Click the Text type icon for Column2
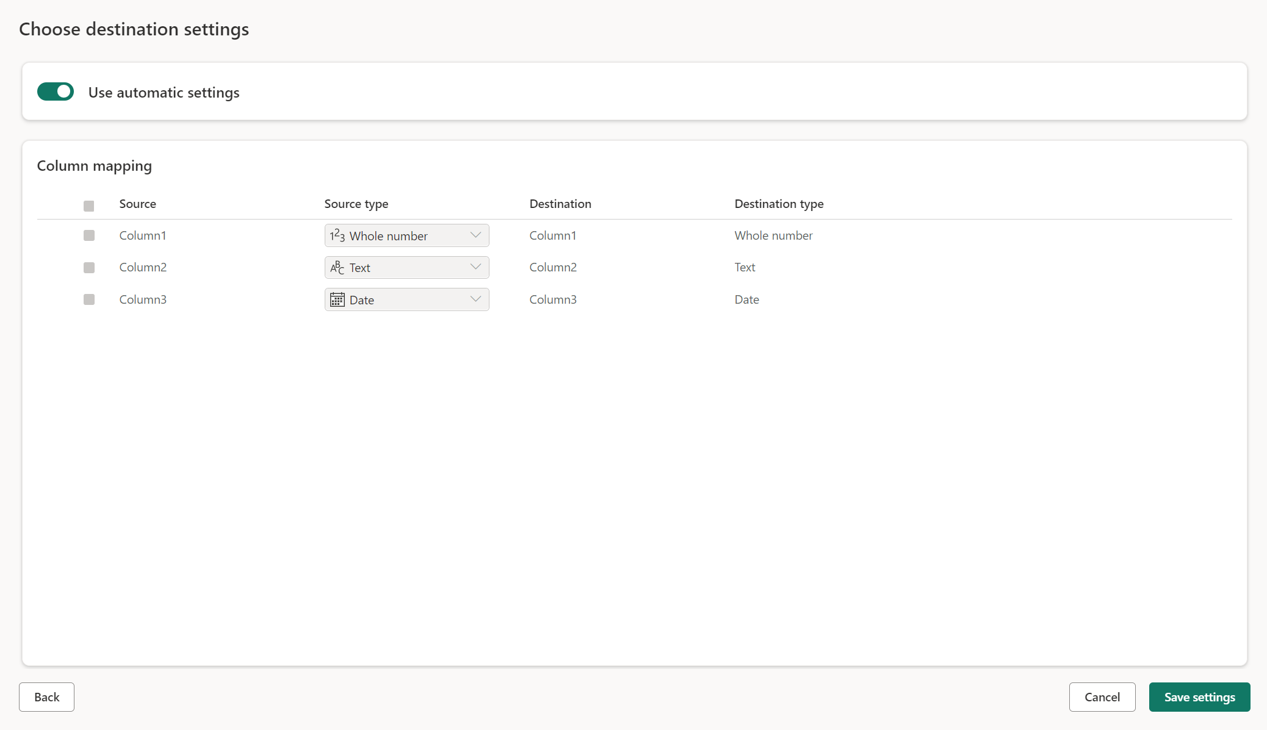The height and width of the screenshot is (730, 1267). tap(337, 268)
